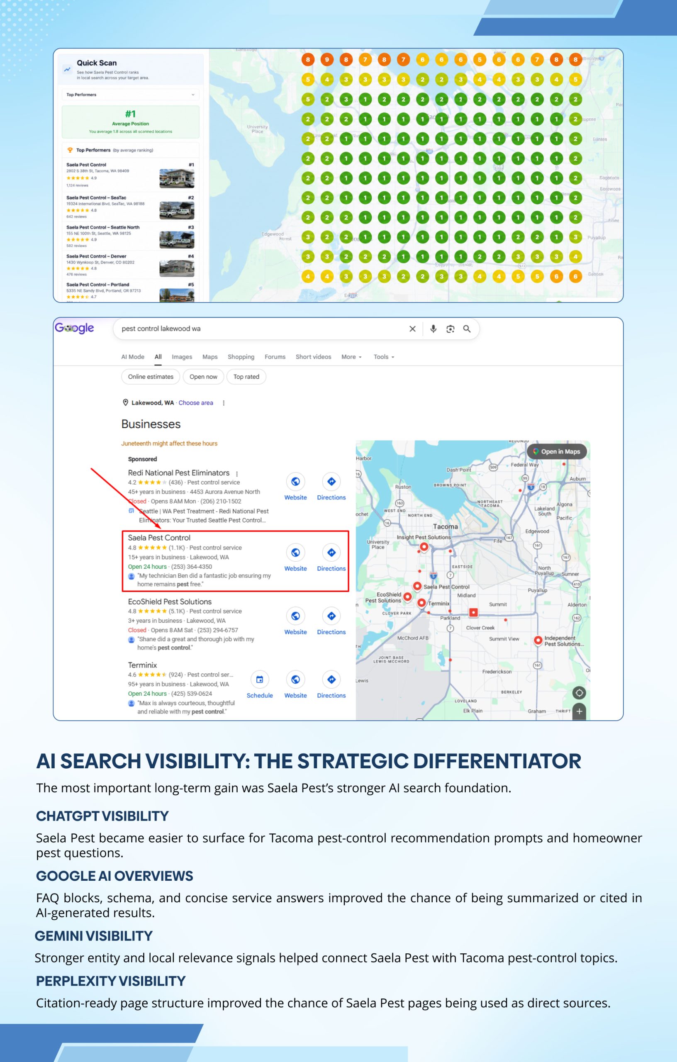The image size is (677, 1062).
Task: Click Saela Pest Control Tacoma thumbnail photo
Action: pos(177,179)
